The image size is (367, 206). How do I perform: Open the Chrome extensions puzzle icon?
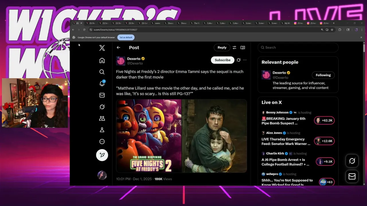click(340, 30)
